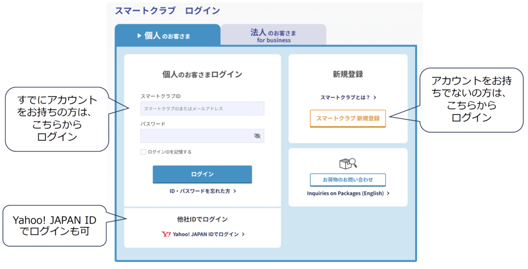The image size is (528, 269).
Task: Click chevron next to ID・パスワードを忘れた方
Action: (x=235, y=191)
